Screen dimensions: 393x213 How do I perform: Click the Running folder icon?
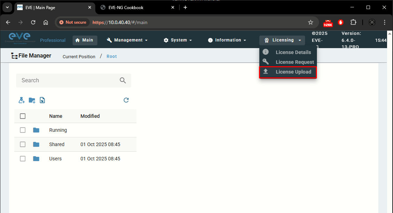(x=36, y=130)
